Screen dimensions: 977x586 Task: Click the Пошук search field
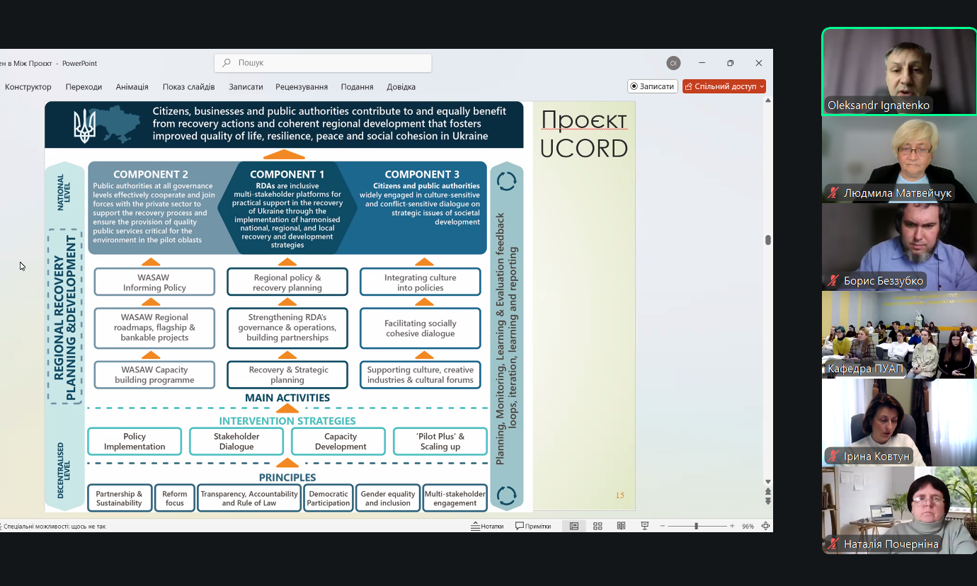(323, 63)
